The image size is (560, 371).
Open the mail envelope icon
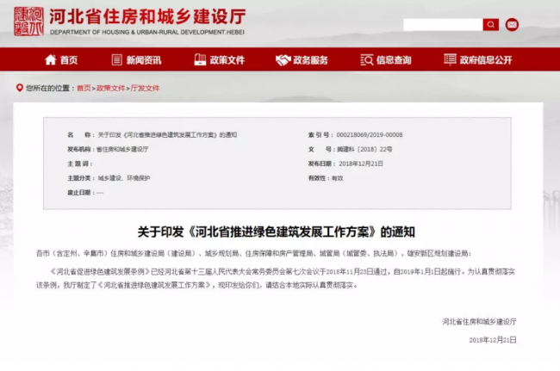[512, 25]
